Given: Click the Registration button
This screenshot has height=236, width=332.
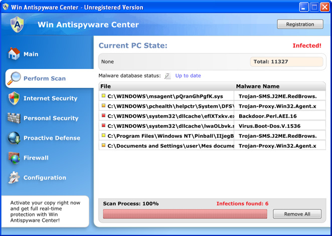Looking at the screenshot, I should tap(300, 24).
